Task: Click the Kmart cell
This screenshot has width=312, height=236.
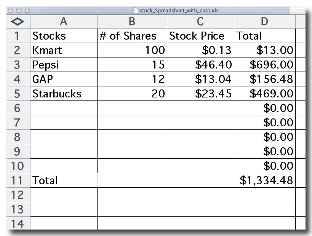Action: point(64,50)
